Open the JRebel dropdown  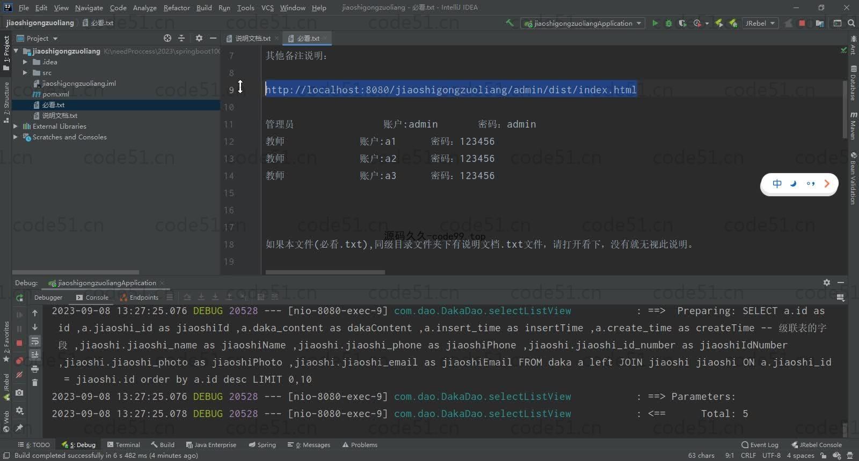click(x=760, y=23)
